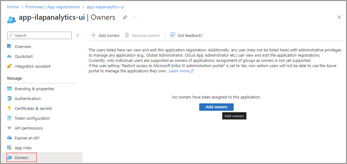This screenshot has width=347, height=164.
Task: Click the trash icon for Remove owners
Action: click(127, 35)
